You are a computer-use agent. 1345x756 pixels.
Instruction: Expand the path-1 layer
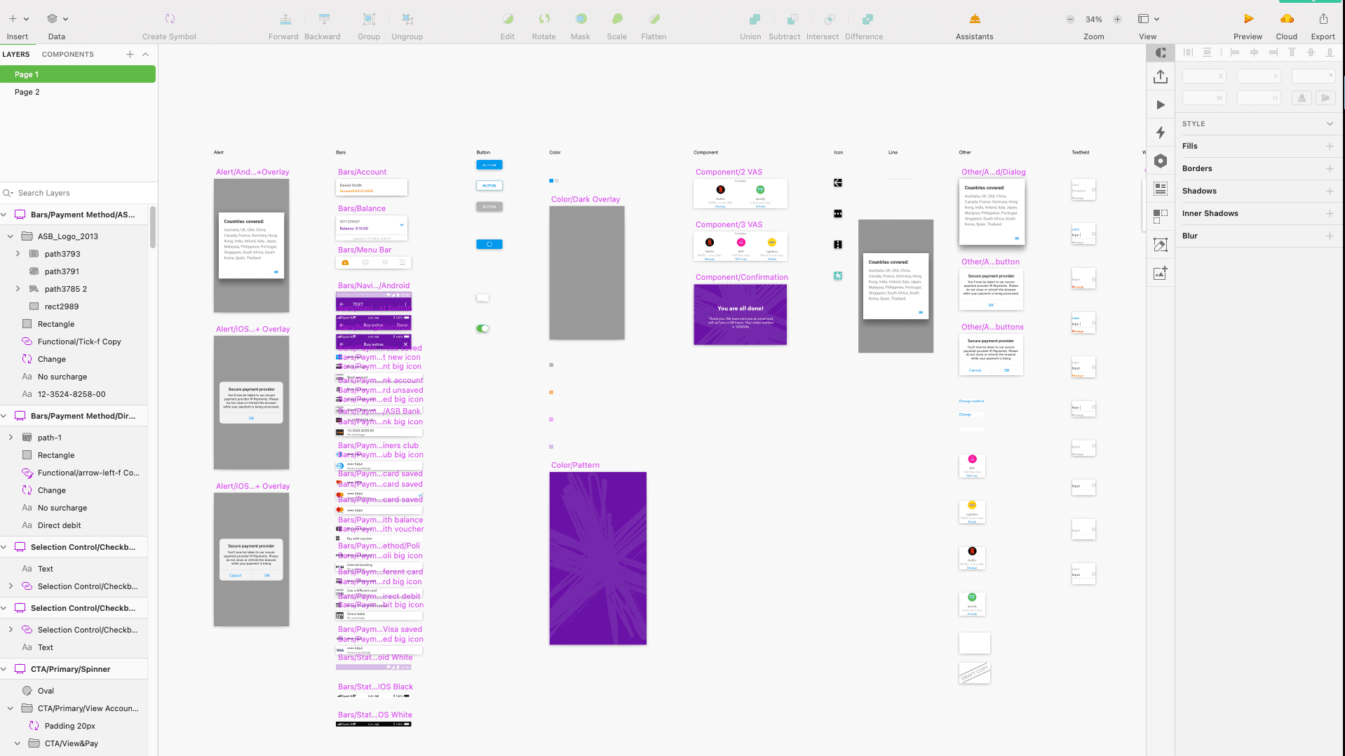point(11,438)
